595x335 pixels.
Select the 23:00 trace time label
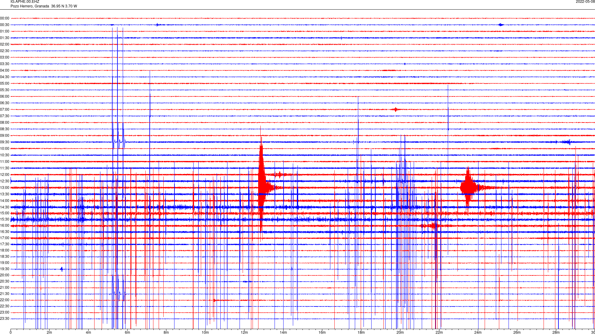click(5, 312)
